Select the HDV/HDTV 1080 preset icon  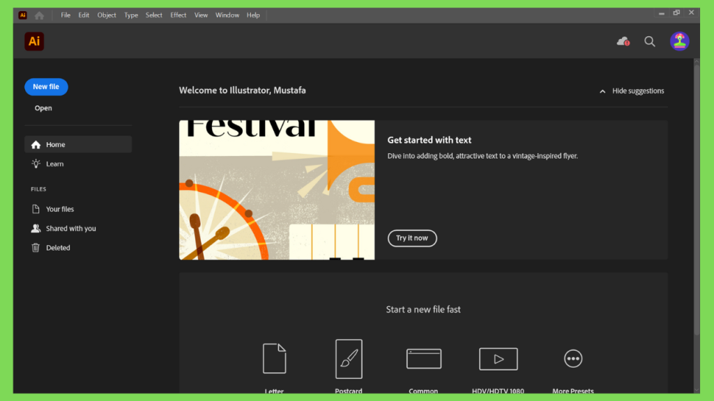pos(498,359)
